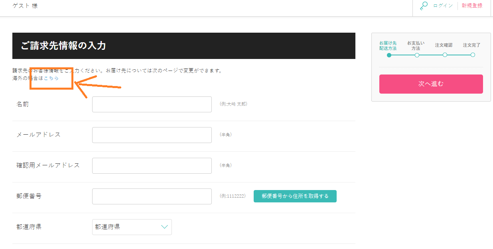The height and width of the screenshot is (249, 493).
Task: Click the 注文確認 step circle
Action: pyautogui.click(x=445, y=55)
